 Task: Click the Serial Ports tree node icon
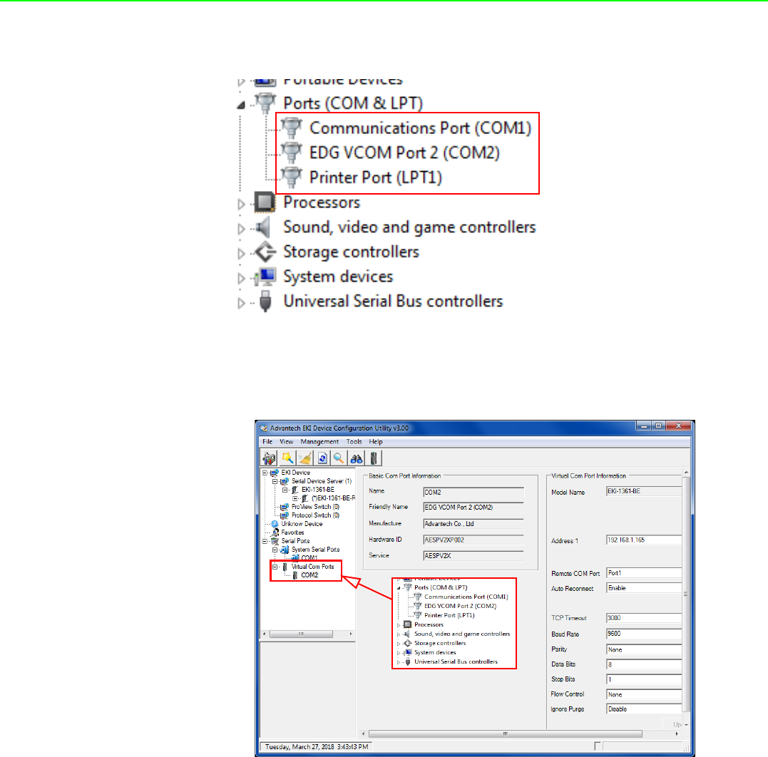pyautogui.click(x=275, y=541)
